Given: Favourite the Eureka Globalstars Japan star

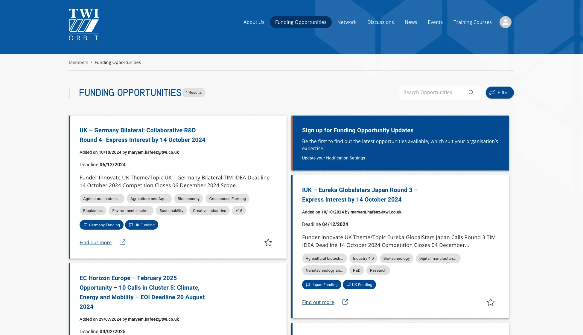Looking at the screenshot, I should [x=491, y=302].
